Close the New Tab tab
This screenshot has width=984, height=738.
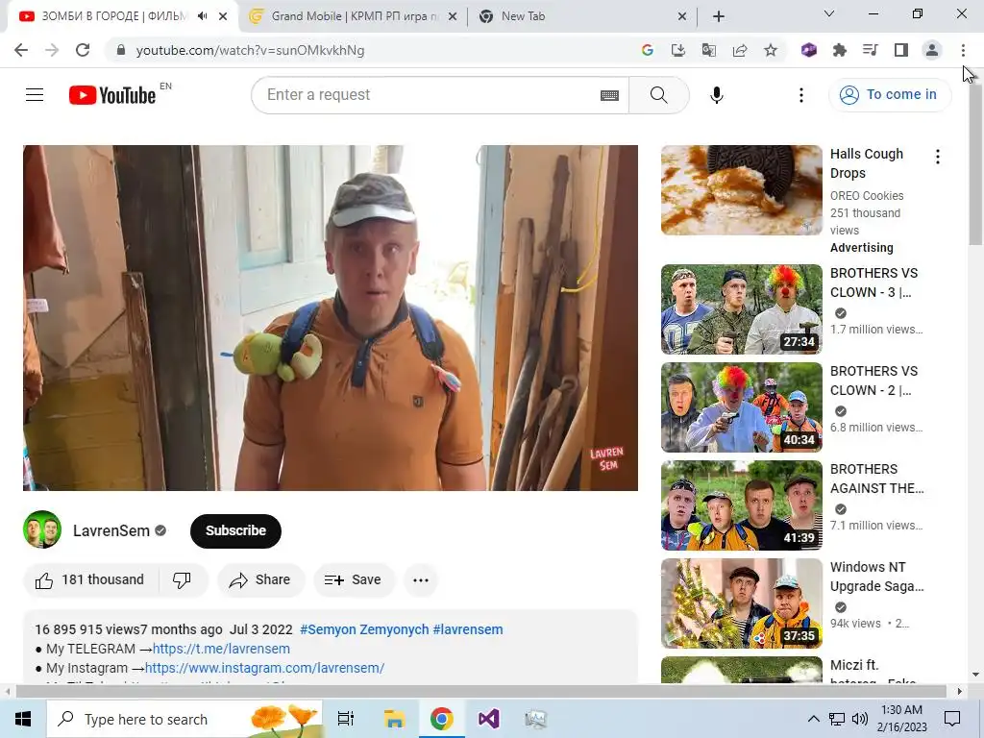682,17
